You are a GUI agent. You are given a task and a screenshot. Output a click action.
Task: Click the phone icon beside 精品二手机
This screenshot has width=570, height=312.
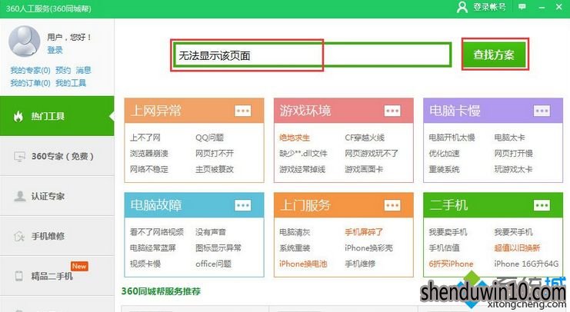(19, 276)
